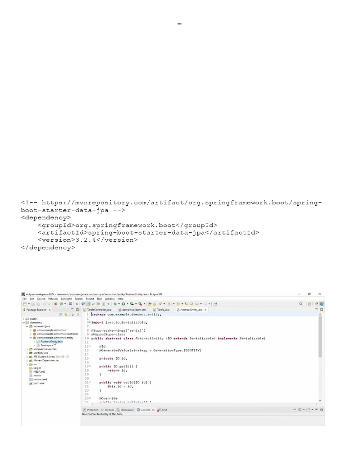The image size is (346, 461).
Task: Select pom.xml in Package Explorer tree
Action: click(x=37, y=383)
